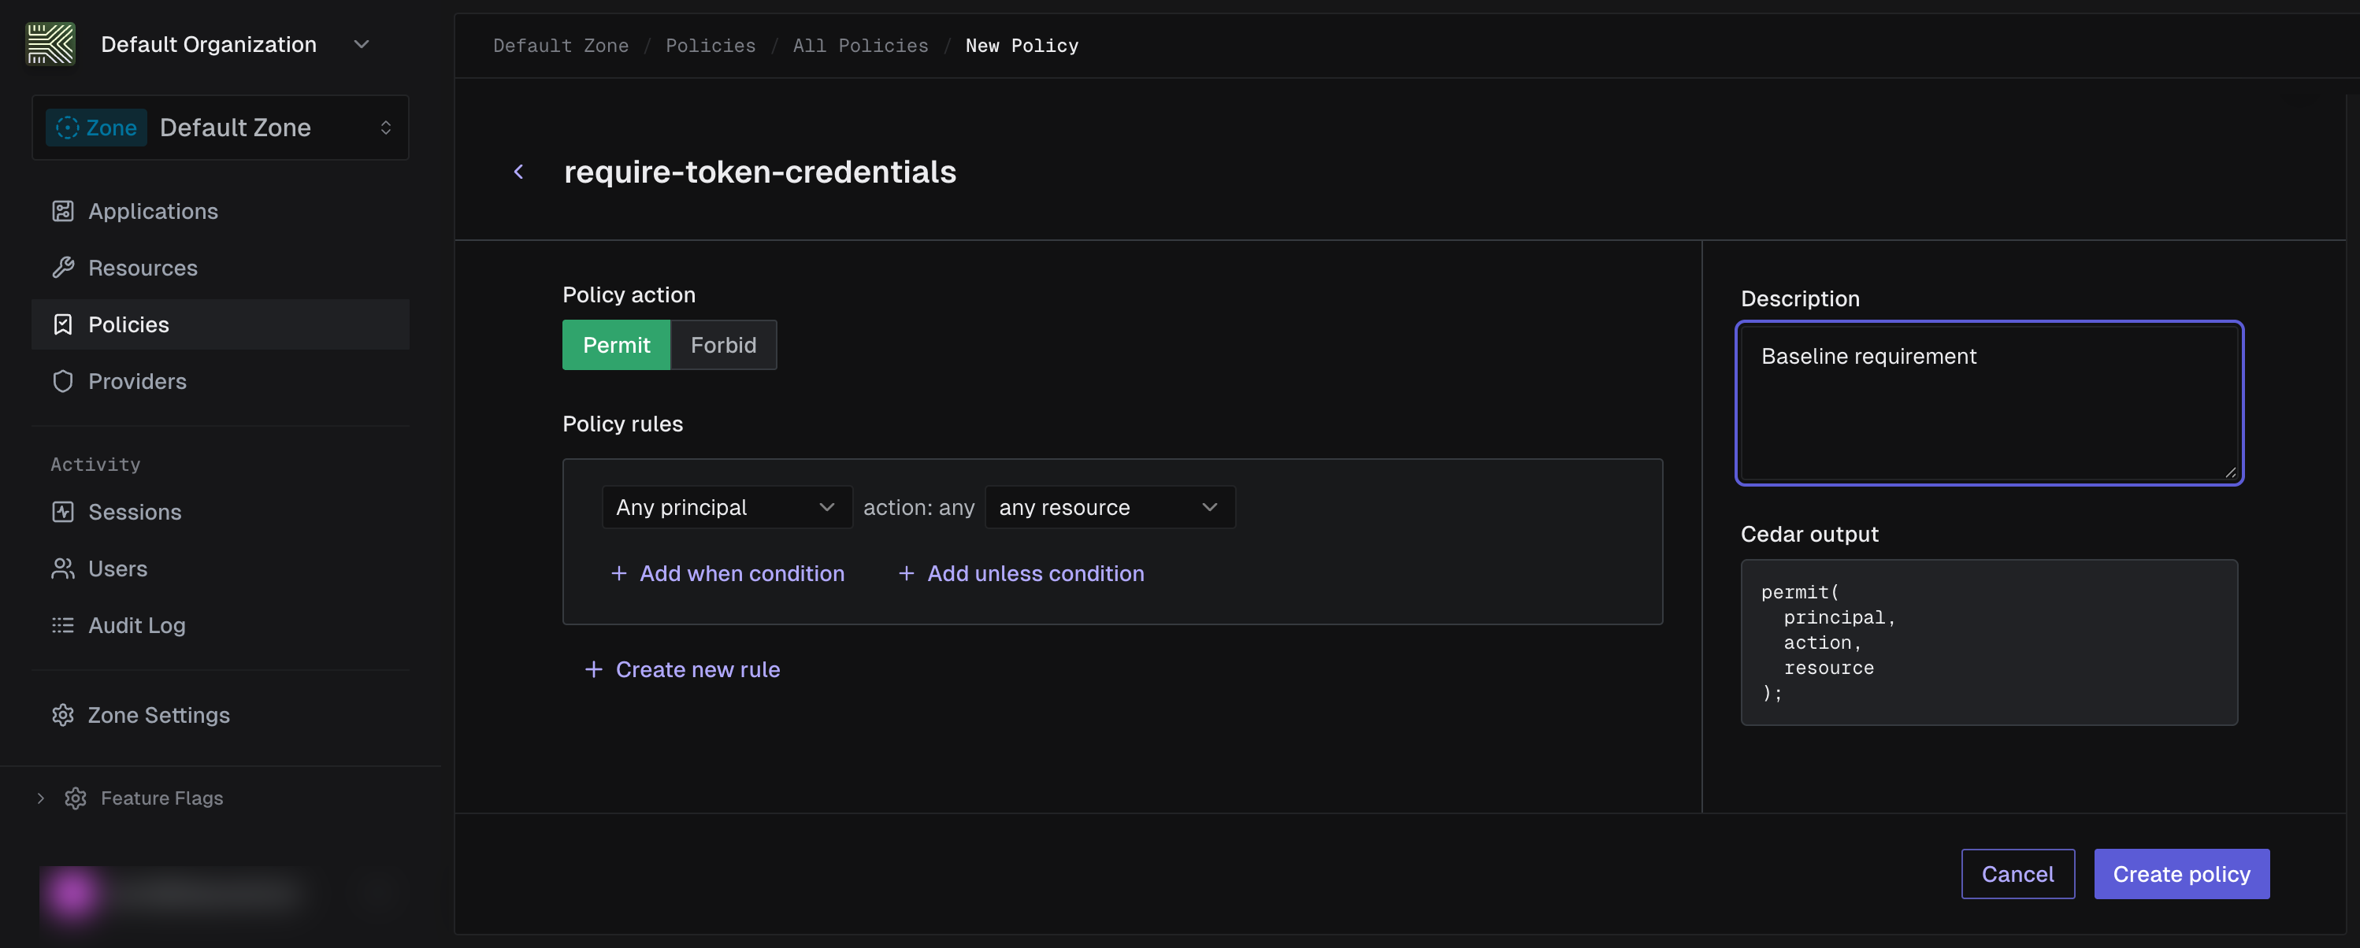
Task: Select the Resources sidebar icon
Action: pos(62,268)
